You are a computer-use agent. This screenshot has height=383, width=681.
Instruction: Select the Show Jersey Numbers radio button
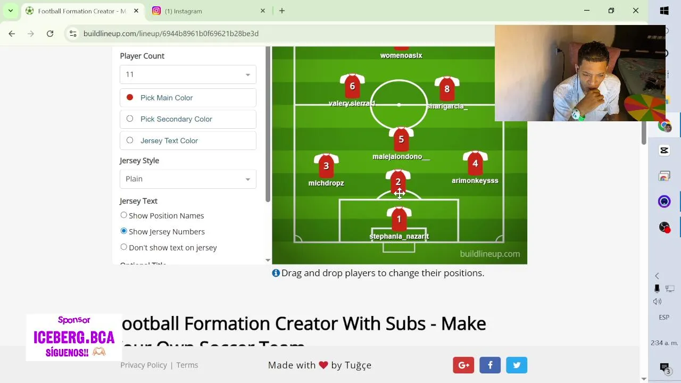(123, 231)
